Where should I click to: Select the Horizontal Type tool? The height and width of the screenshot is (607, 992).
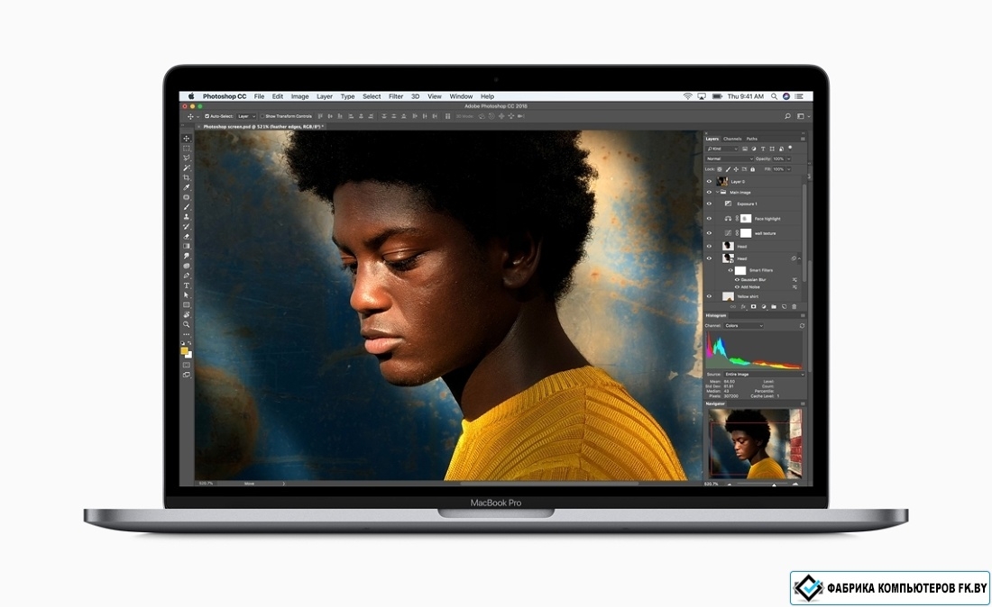click(187, 285)
